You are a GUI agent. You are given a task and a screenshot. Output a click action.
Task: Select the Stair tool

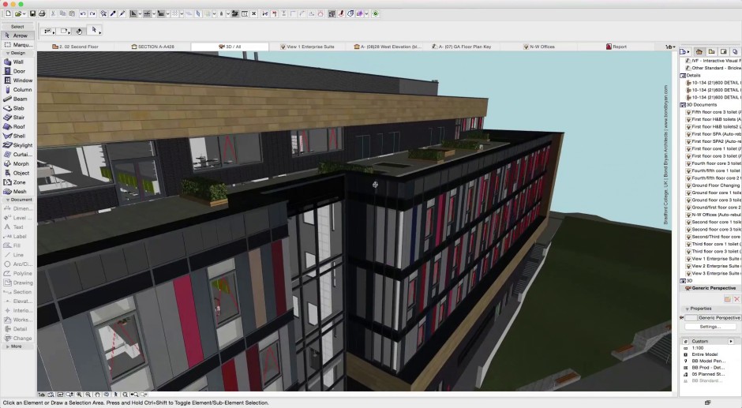[17, 118]
